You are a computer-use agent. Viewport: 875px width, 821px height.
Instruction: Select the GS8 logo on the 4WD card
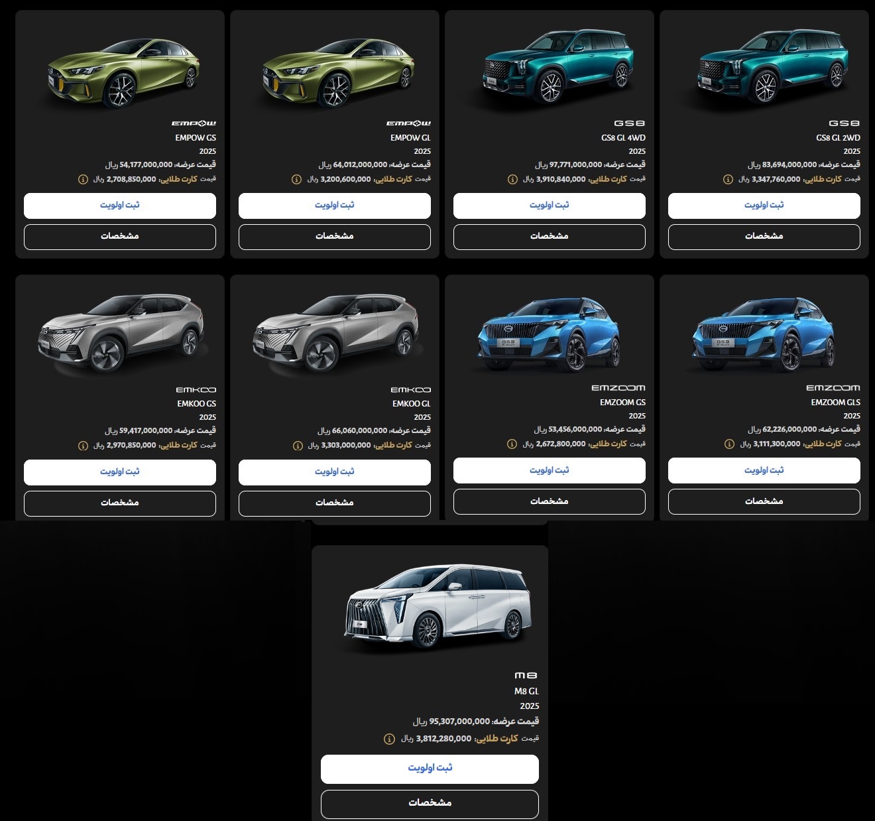(630, 123)
